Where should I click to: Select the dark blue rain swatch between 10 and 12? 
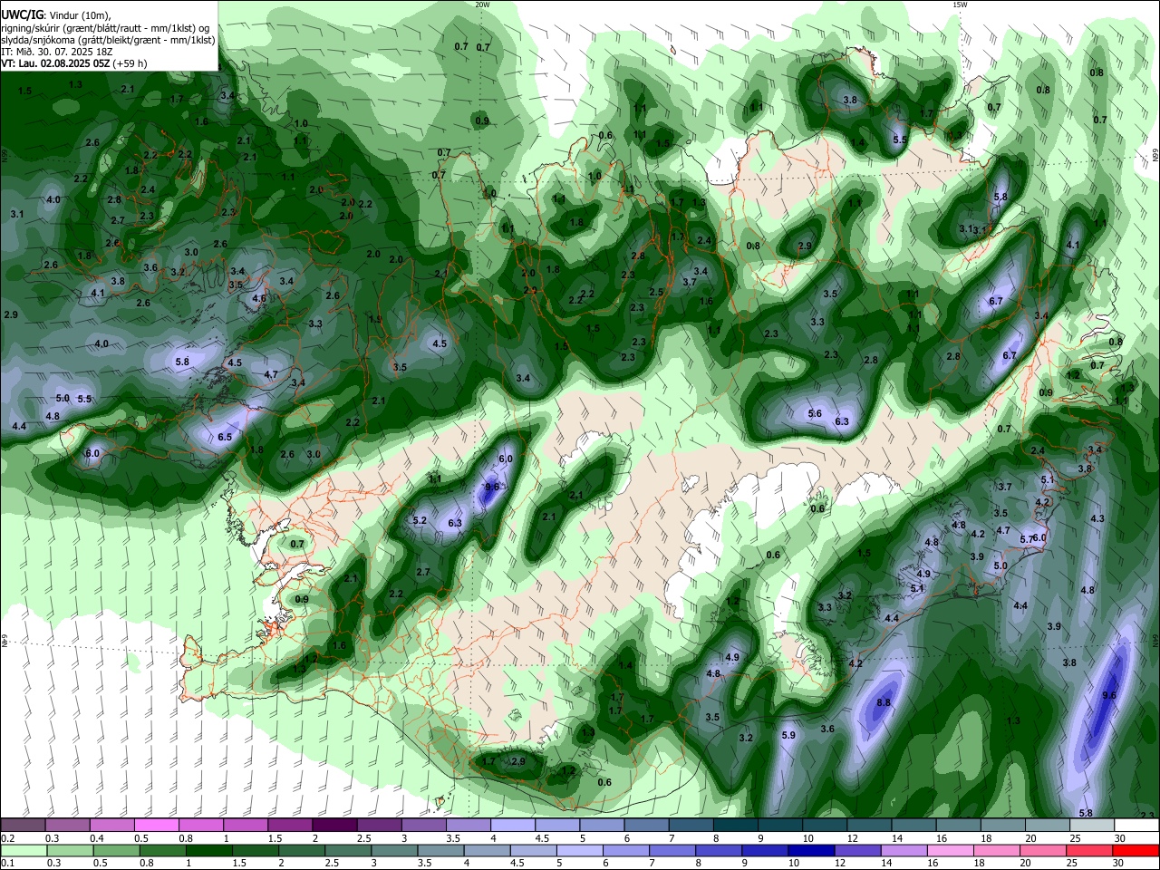pyautogui.click(x=810, y=851)
